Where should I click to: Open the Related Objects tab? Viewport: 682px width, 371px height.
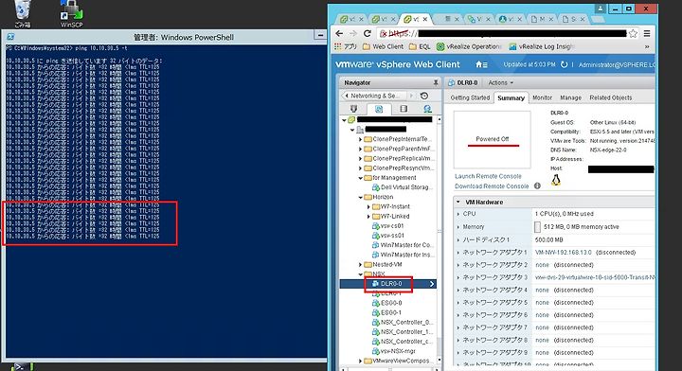(x=611, y=97)
